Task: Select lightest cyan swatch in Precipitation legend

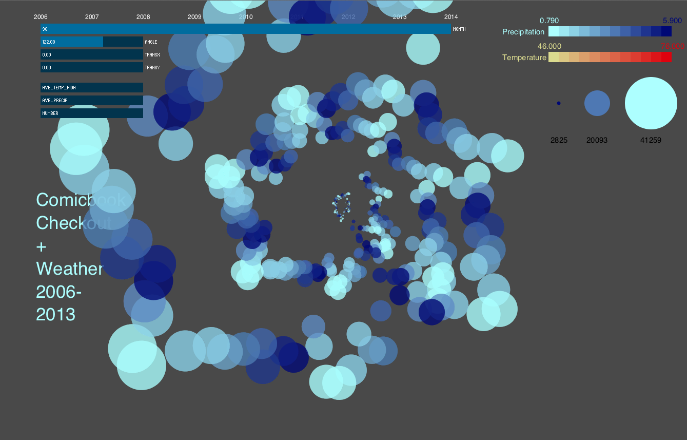Action: [x=554, y=32]
